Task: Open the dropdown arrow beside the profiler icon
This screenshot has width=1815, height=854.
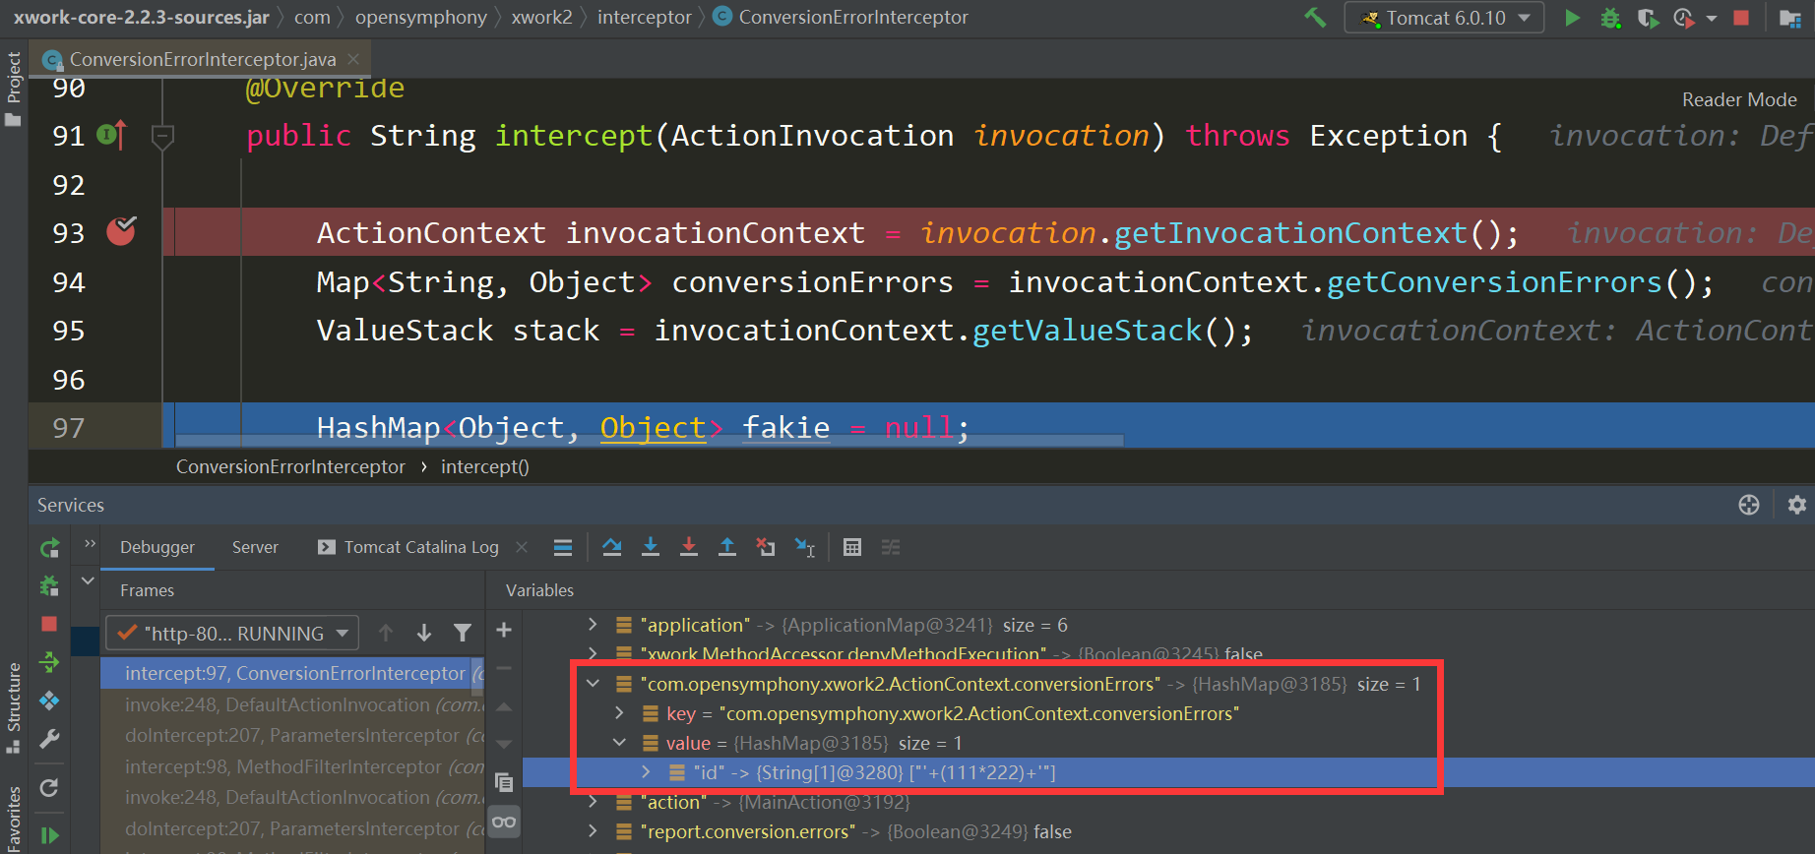Action: pyautogui.click(x=1711, y=19)
